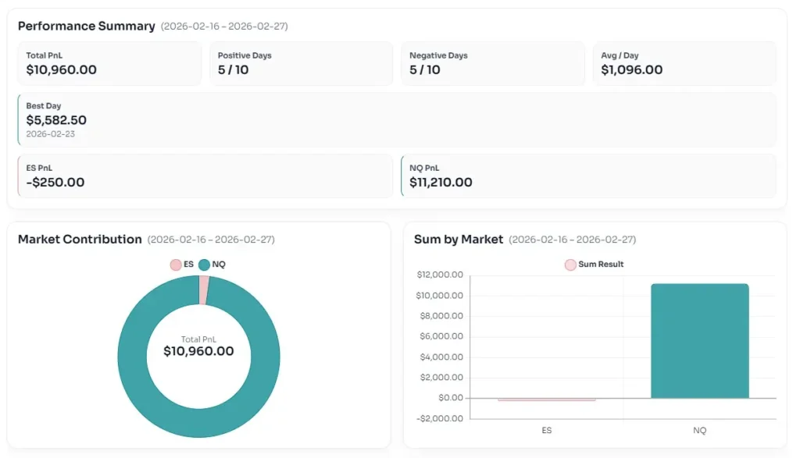Open the NQ PnL $11,210.00 card
This screenshot has height=458, width=800.
(x=588, y=176)
